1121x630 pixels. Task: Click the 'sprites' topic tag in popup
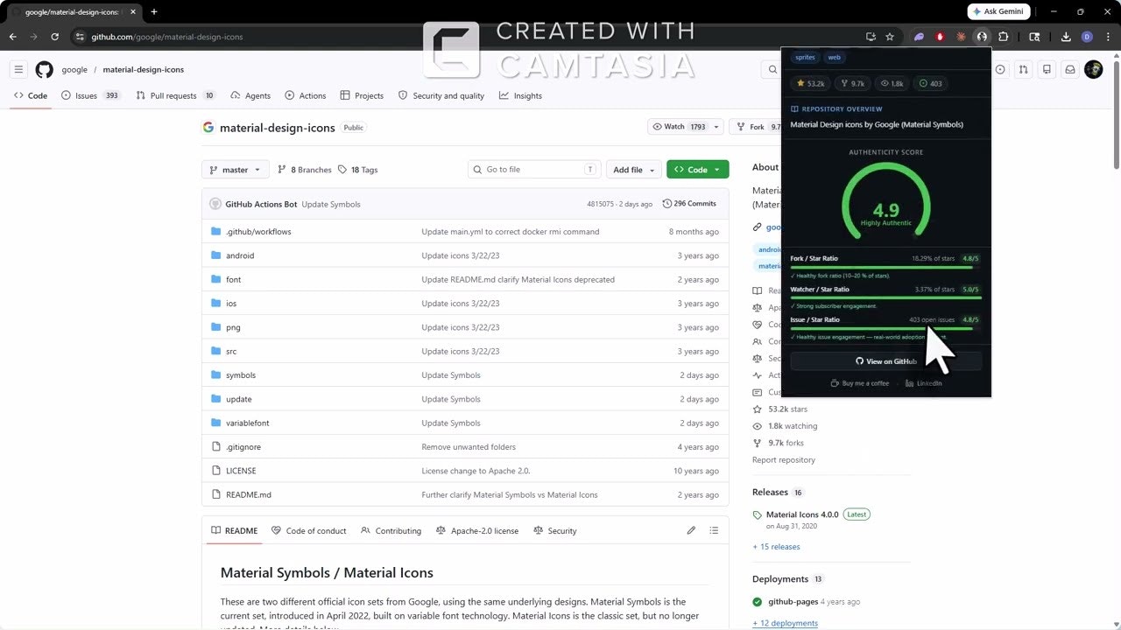point(806,57)
